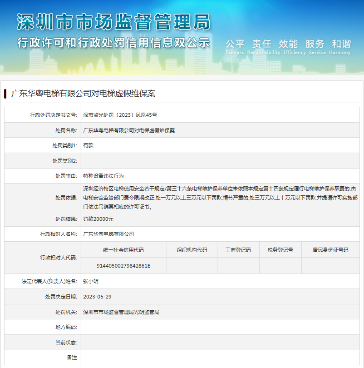This screenshot has height=368, width=364.
Task: Select the document number 深市监光处罚〔2023〕凤凰45号
Action: pyautogui.click(x=120, y=115)
